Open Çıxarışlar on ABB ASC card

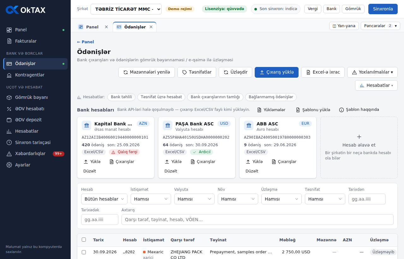[284, 161]
